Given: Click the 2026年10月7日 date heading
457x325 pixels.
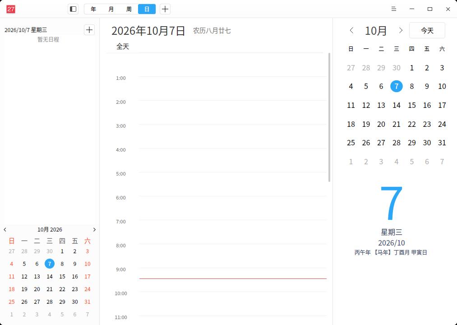Looking at the screenshot, I should (x=148, y=31).
